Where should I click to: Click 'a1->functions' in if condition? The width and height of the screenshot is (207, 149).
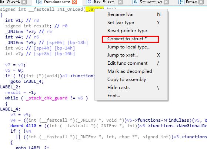pos(79,76)
